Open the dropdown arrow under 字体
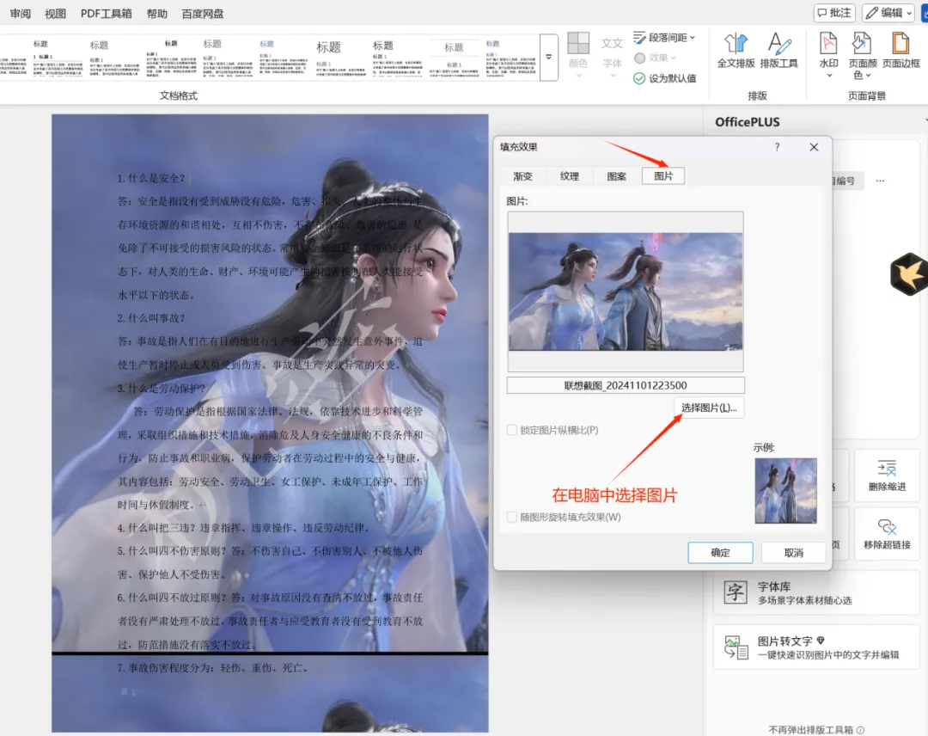The height and width of the screenshot is (736, 928). pos(612,76)
